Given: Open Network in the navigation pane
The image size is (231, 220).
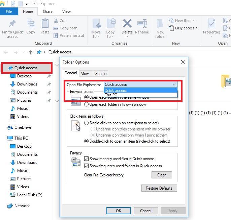Looking at the screenshot, I should tap(22, 206).
